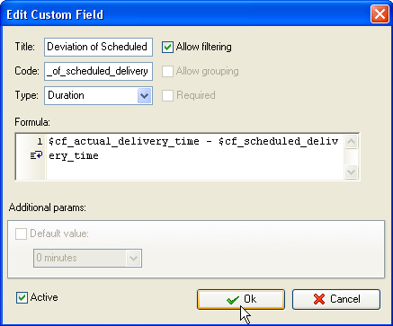Viewport: 393px width, 326px height.
Task: Click the red X icon on Cancel
Action: [319, 299]
